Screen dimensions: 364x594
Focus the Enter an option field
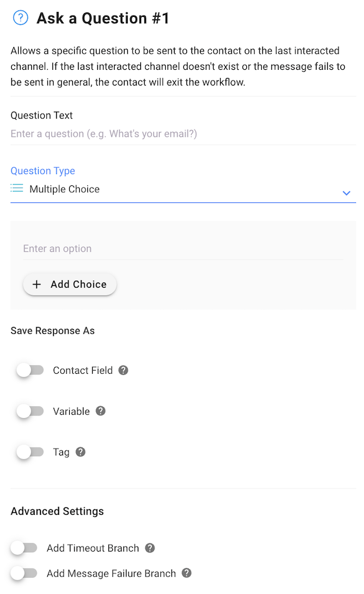183,249
